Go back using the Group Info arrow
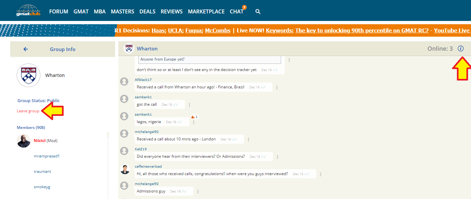 click(26, 49)
